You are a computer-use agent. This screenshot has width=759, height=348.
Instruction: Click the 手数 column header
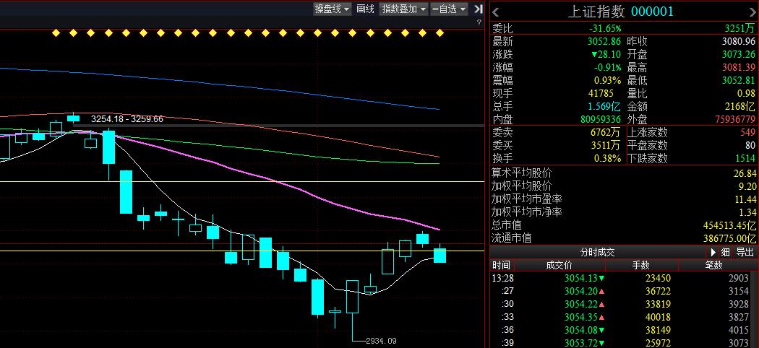pos(641,265)
